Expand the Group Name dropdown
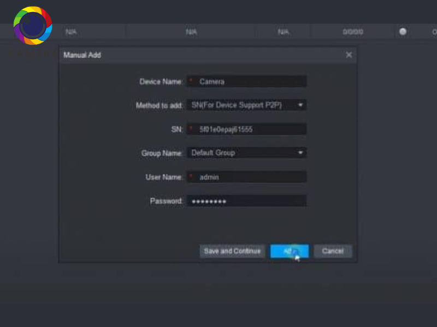Screen dimensions: 437x327 pos(246,153)
